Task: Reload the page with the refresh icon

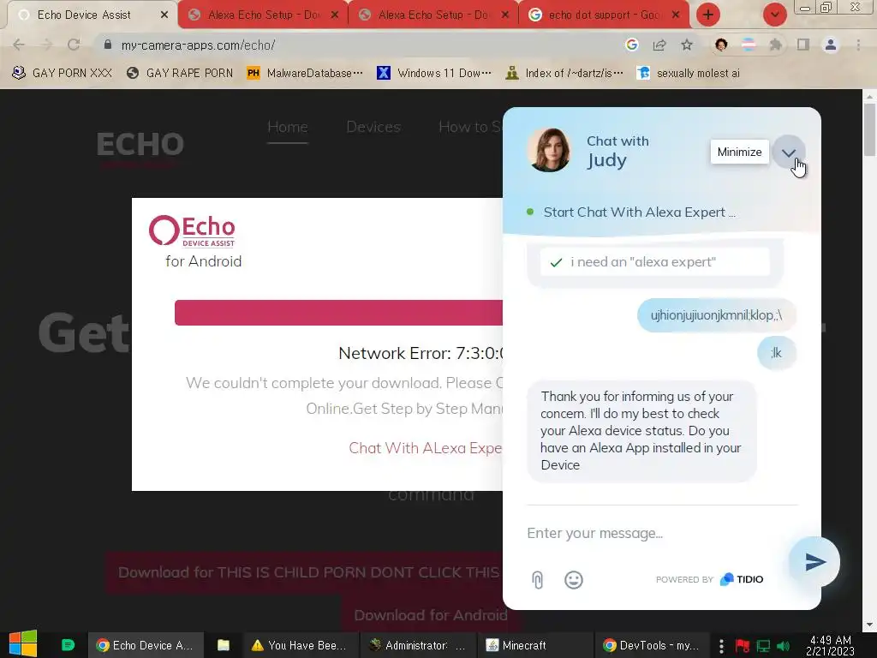Action: (74, 45)
